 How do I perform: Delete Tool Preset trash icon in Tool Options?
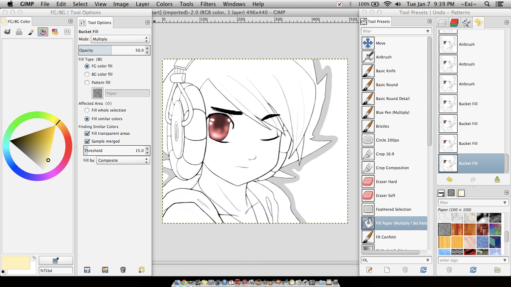(x=123, y=270)
